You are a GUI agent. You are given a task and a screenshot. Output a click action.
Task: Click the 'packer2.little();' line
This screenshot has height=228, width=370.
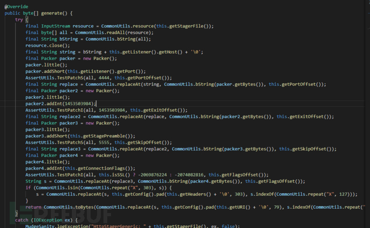point(48,97)
